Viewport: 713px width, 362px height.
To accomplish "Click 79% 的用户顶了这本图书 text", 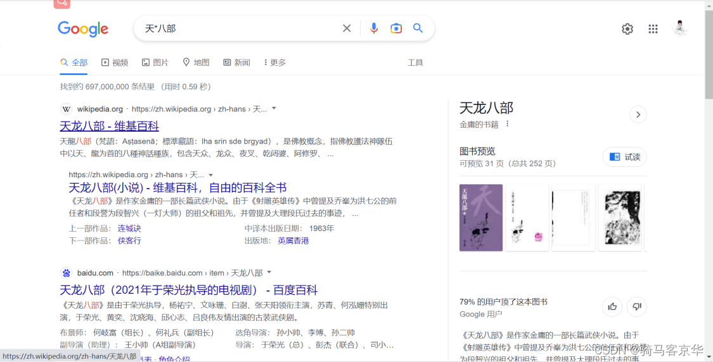I will click(503, 302).
